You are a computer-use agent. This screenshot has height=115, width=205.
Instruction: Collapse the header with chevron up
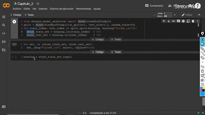(x=199, y=15)
